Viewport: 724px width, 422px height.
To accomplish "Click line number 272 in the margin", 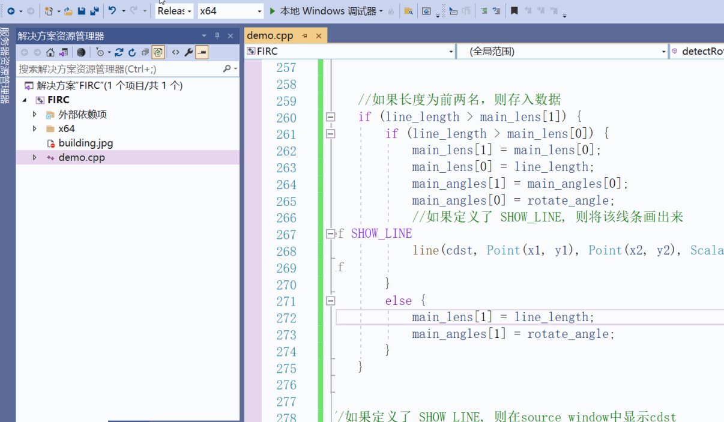I will click(x=286, y=318).
